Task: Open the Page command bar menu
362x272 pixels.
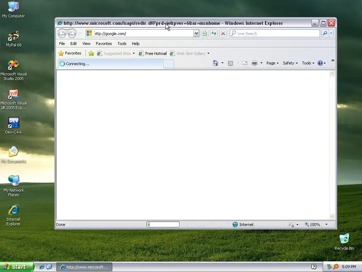Action: 273,63
